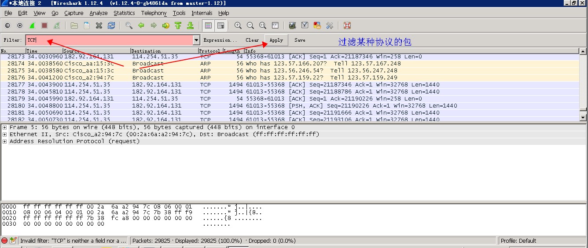Viewport: 588px width, 248px height.
Task: Click the Clear filter button
Action: pos(252,40)
